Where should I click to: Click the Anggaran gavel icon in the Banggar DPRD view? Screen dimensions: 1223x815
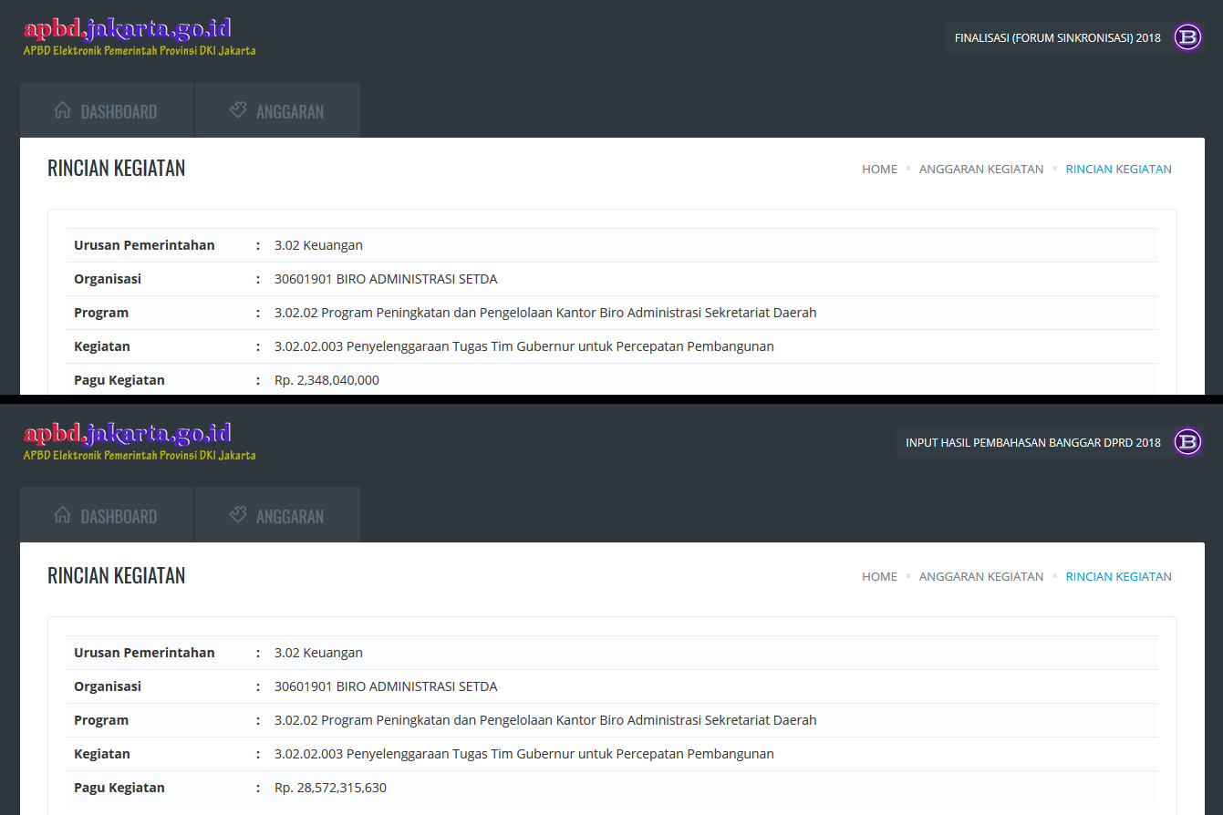pyautogui.click(x=238, y=515)
